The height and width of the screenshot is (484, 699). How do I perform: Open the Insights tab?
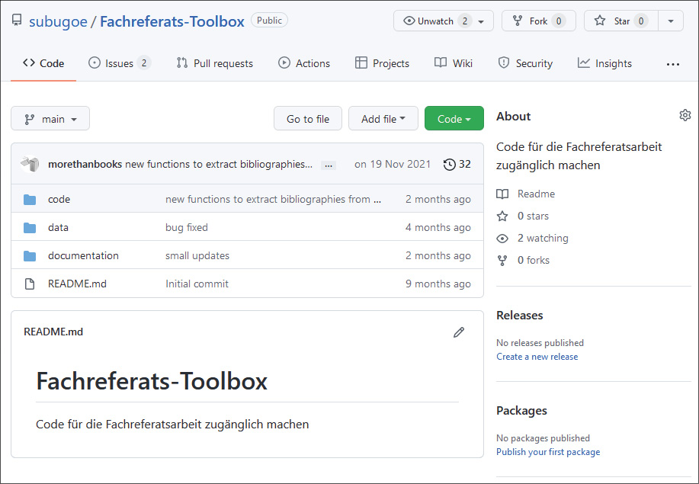(x=604, y=63)
